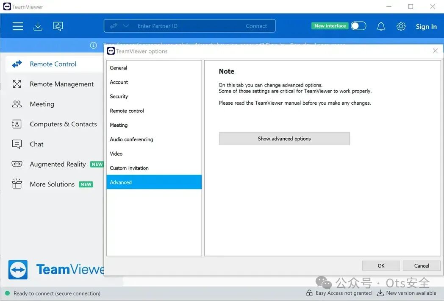444x301 pixels.
Task: Confirm the options dialog with OK
Action: (x=381, y=266)
